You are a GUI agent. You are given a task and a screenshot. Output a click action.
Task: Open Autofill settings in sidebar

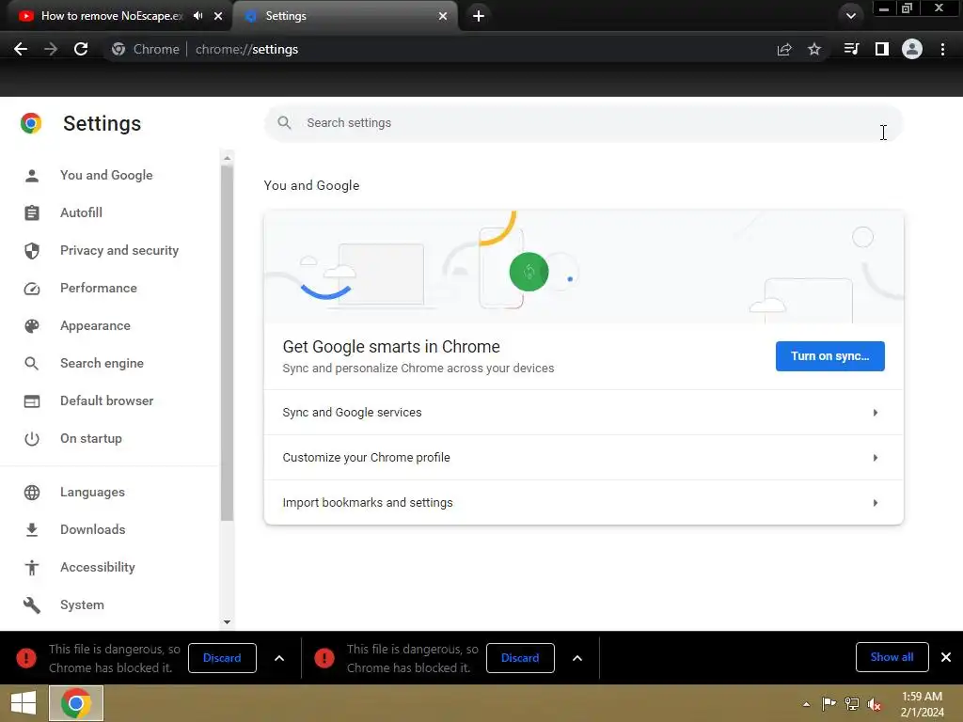81,213
